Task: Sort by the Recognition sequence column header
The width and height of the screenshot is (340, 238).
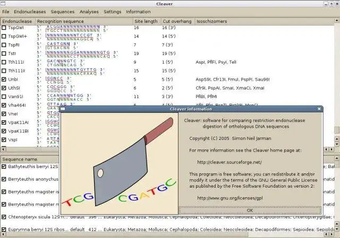Action: [84, 21]
